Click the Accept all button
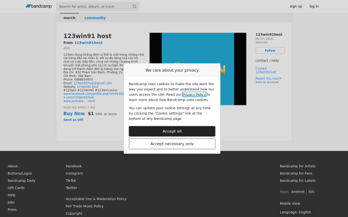 click(172, 131)
